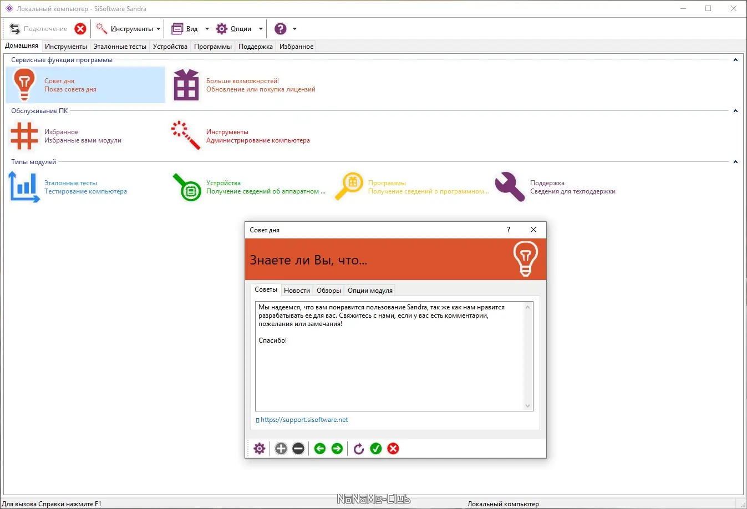Click the Вид window icon in the toolbar
Screen dimensions: 747x509
177,29
